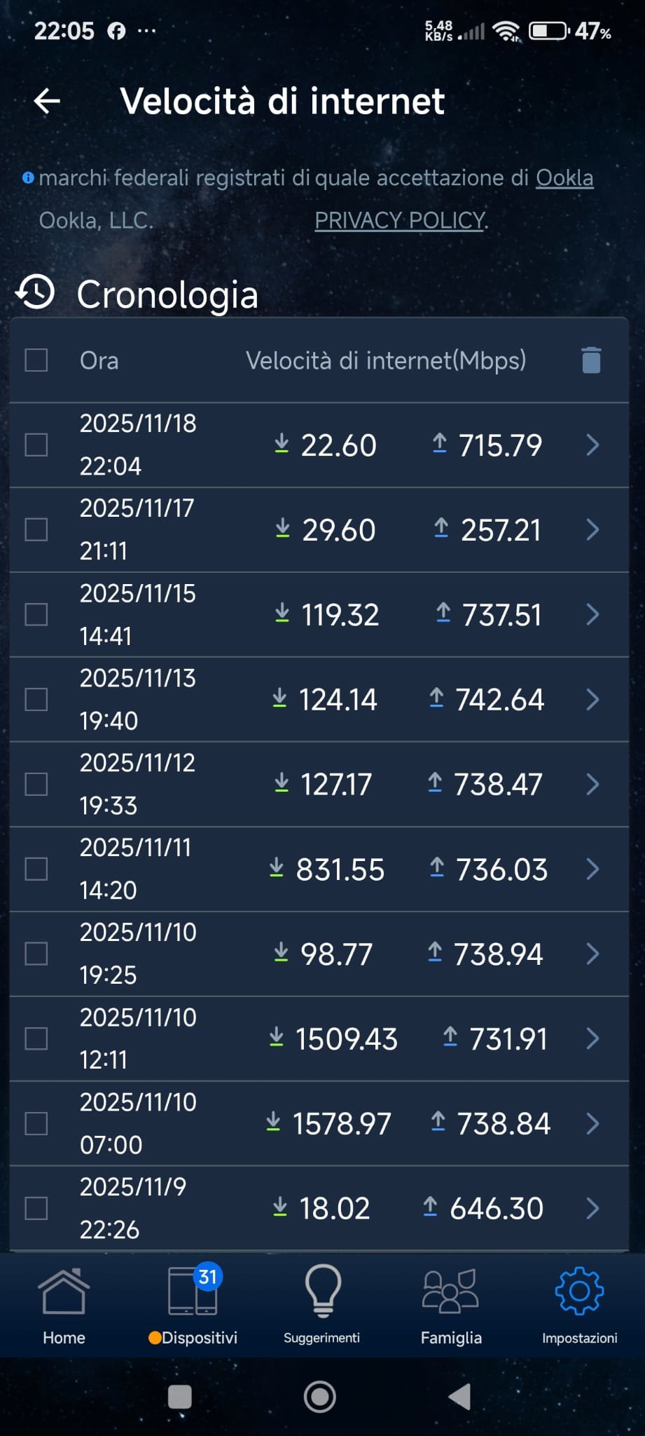Image resolution: width=645 pixels, height=1436 pixels.
Task: Select checkbox for 2025/11/9 22:26 entry
Action: (36, 1208)
